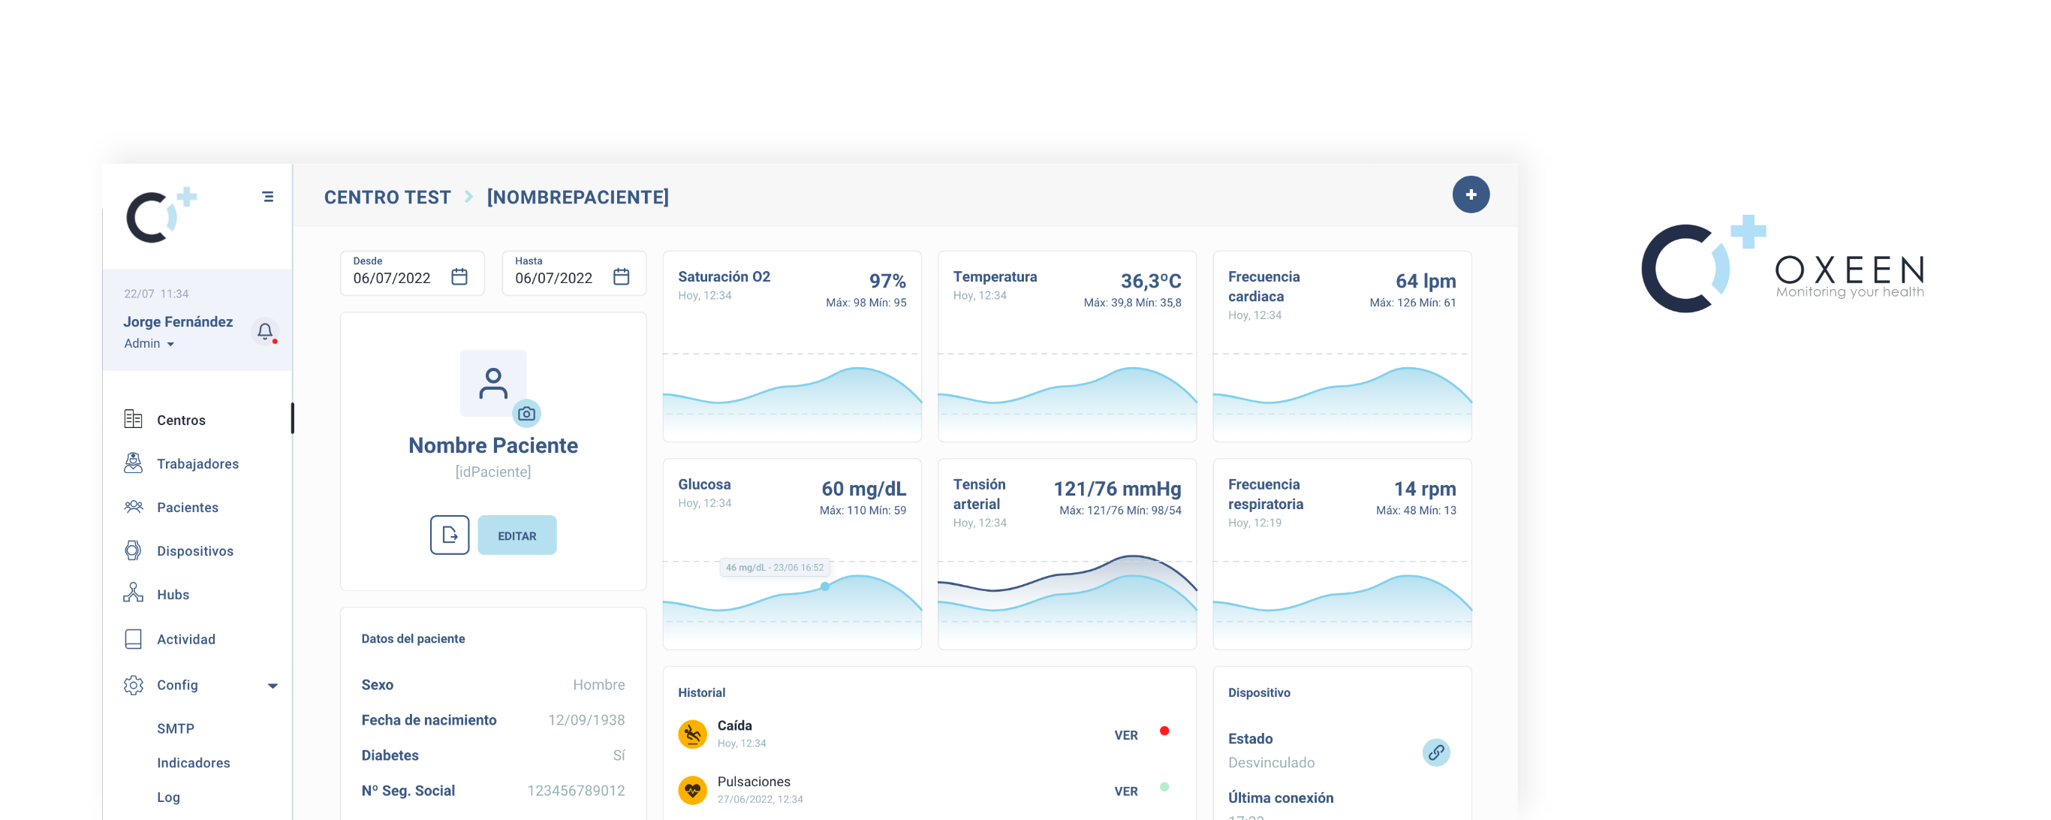Click the Hombre sex value
The image size is (2051, 820).
598,685
